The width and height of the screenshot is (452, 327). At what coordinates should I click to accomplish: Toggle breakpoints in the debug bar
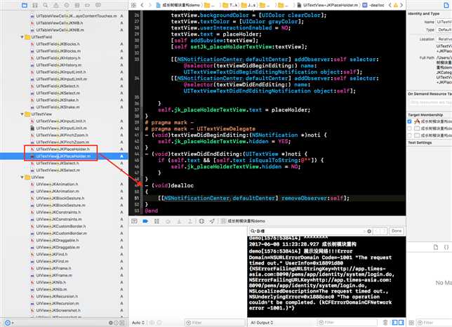[x=145, y=221]
